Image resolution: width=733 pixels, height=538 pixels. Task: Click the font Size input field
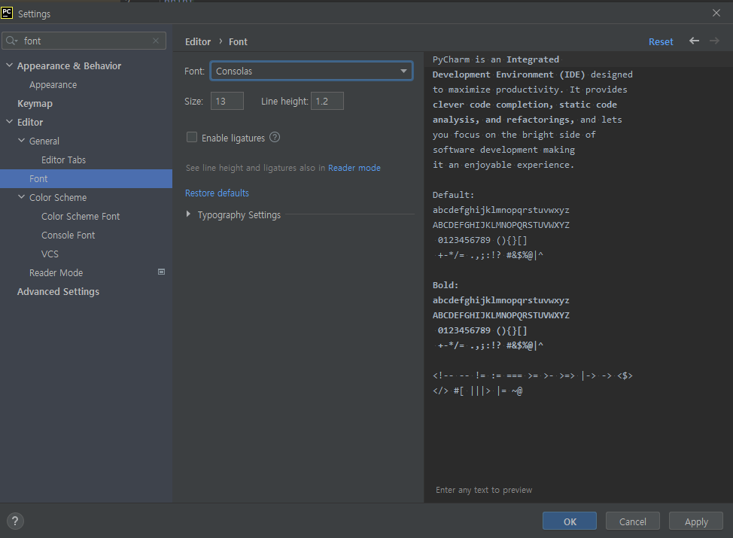(227, 101)
